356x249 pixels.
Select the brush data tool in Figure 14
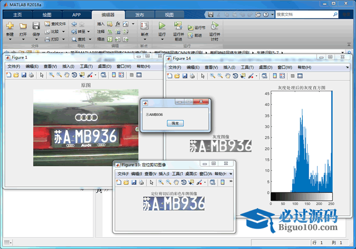(250, 76)
